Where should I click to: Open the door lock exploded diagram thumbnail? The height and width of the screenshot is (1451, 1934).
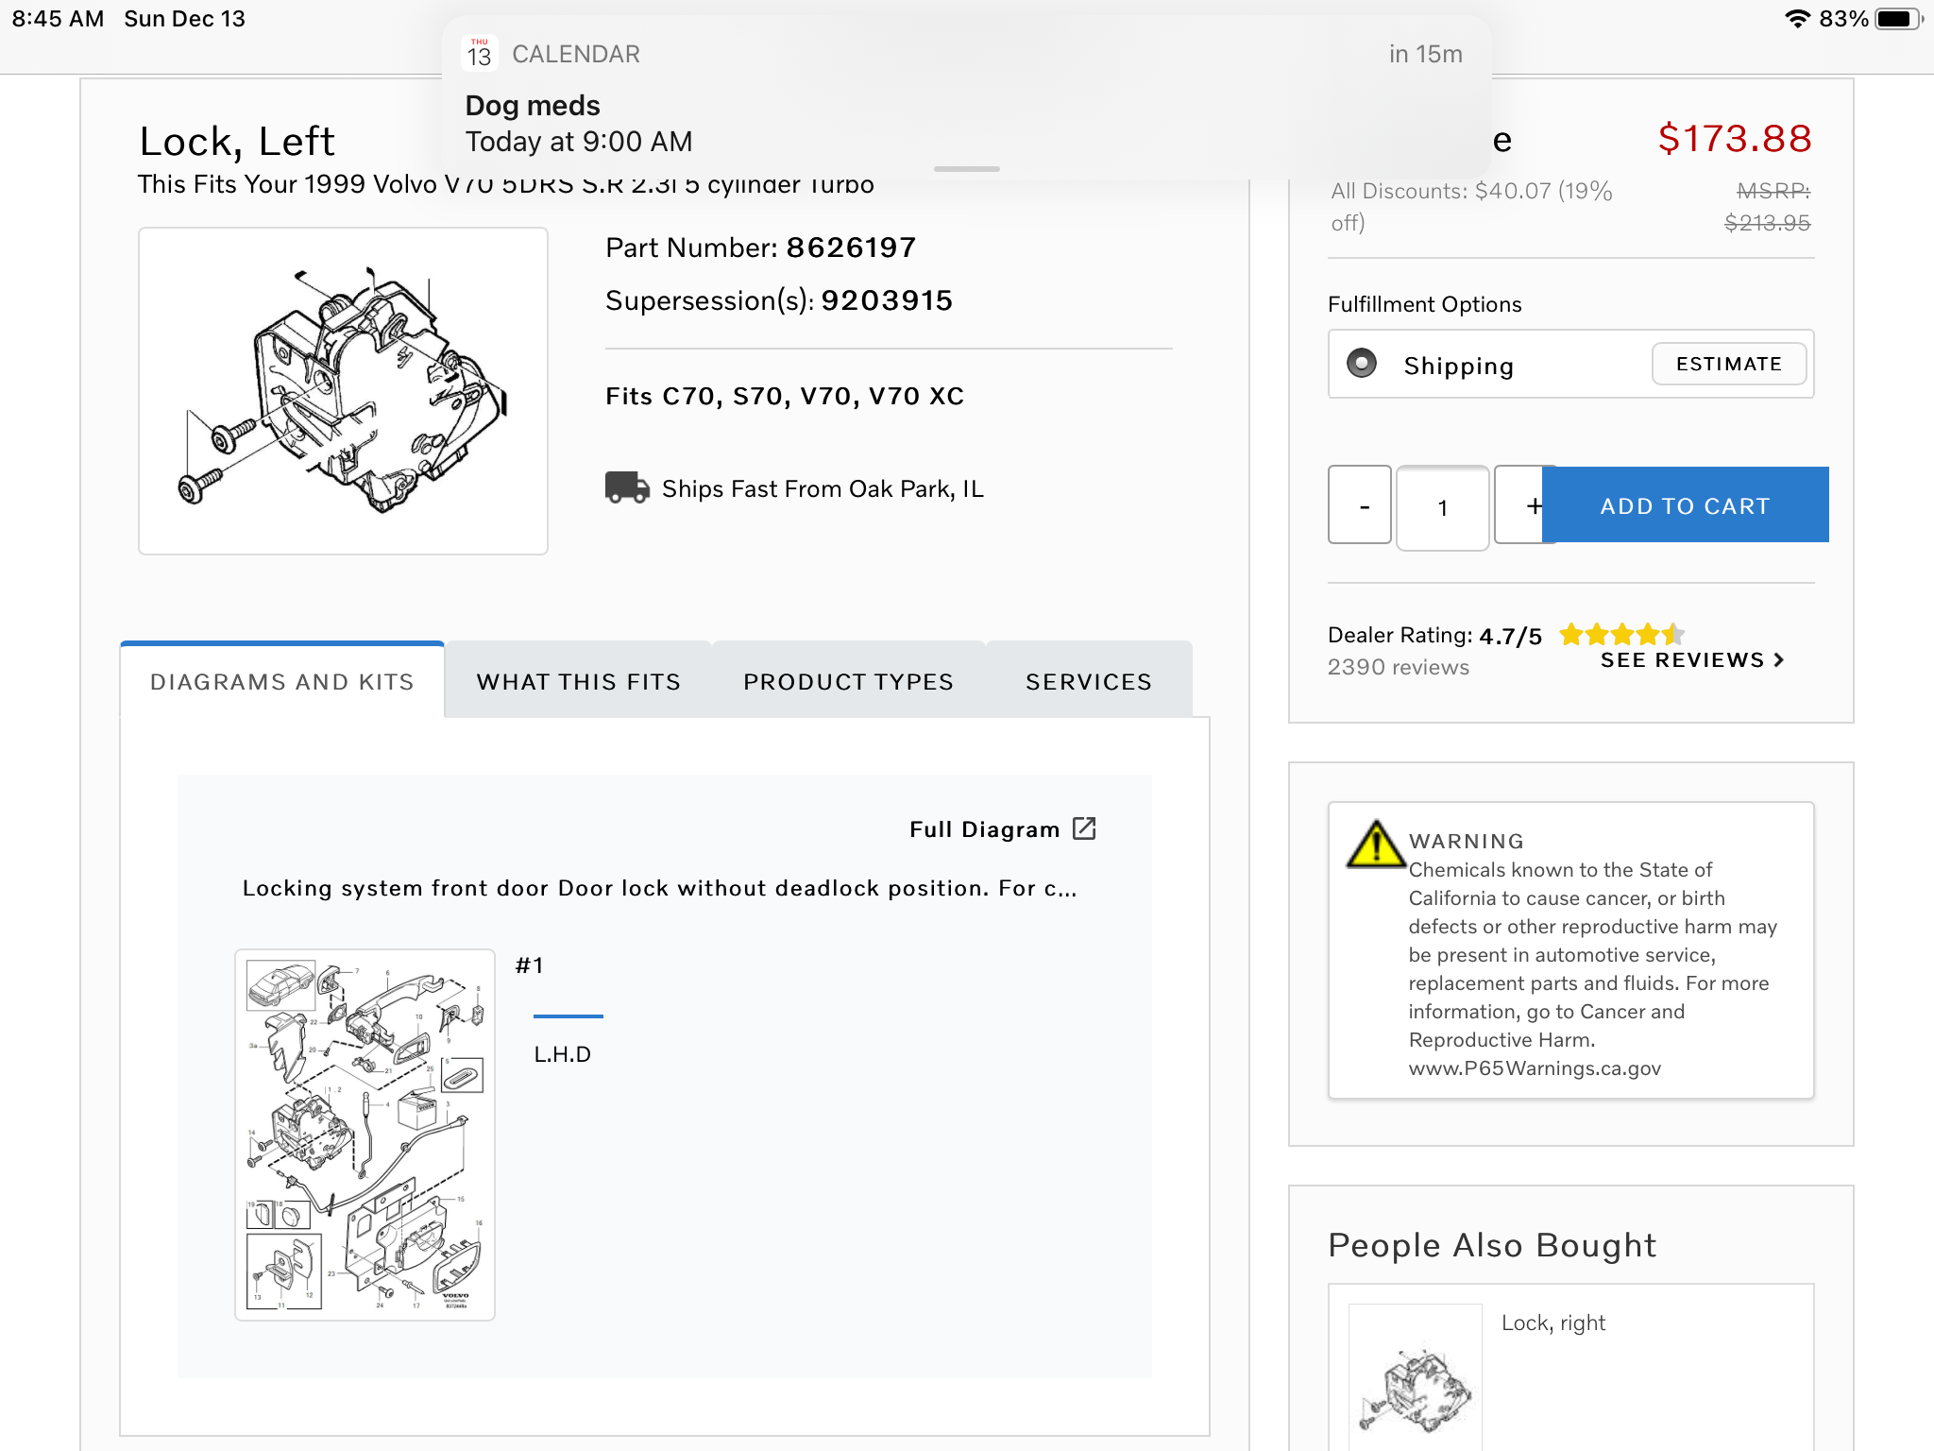(x=365, y=1134)
